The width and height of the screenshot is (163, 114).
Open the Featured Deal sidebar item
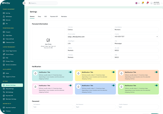[x=8, y=39]
